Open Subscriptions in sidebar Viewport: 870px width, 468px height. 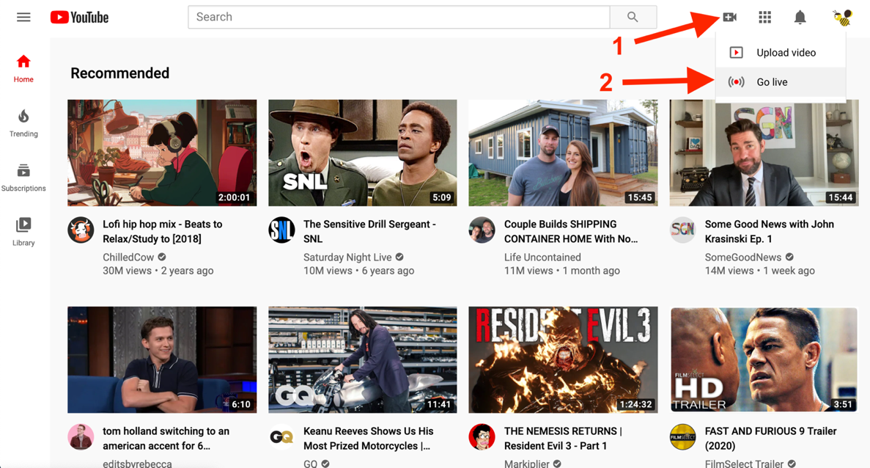(x=23, y=178)
